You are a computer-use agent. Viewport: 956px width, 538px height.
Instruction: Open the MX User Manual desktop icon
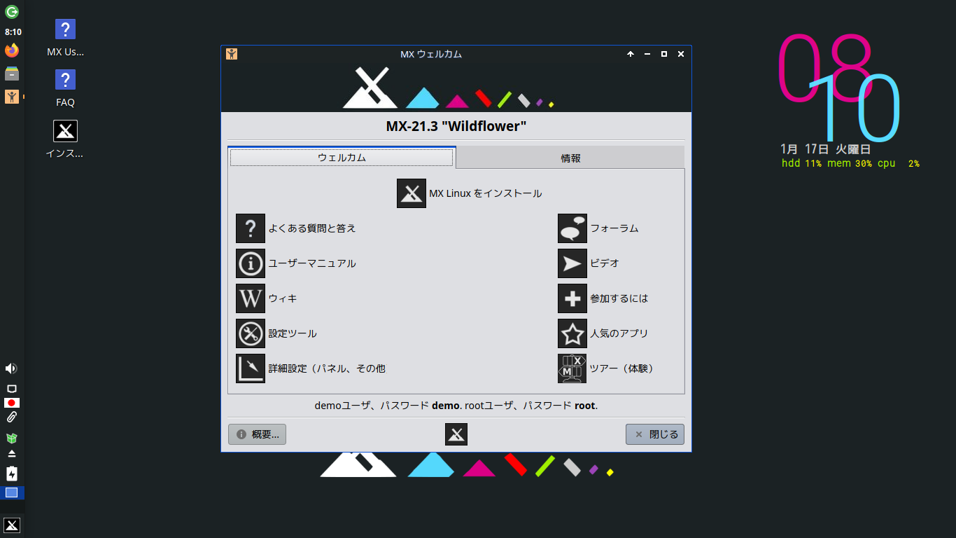point(65,38)
